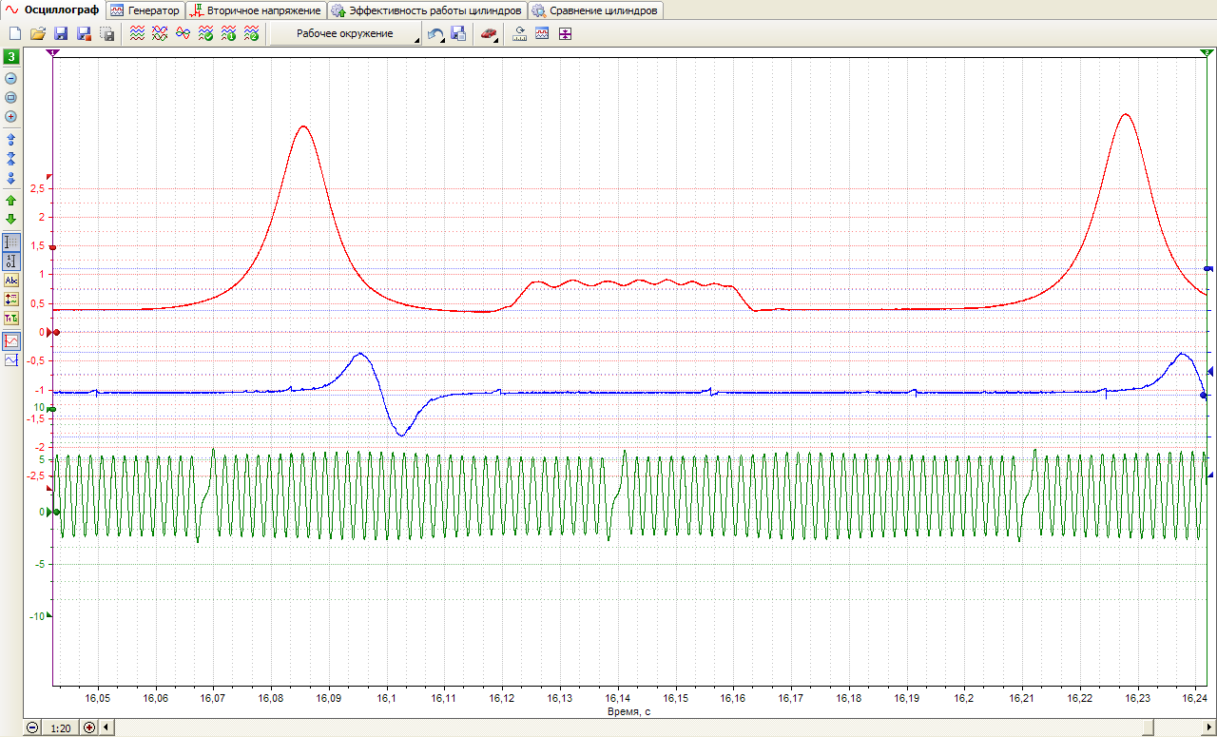Image resolution: width=1217 pixels, height=737 pixels.
Task: Zoom in time scale with plus button
Action: 89,727
